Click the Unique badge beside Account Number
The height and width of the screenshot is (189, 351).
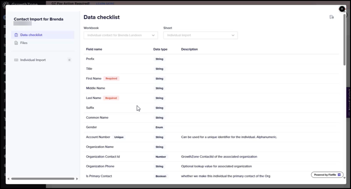(x=119, y=137)
